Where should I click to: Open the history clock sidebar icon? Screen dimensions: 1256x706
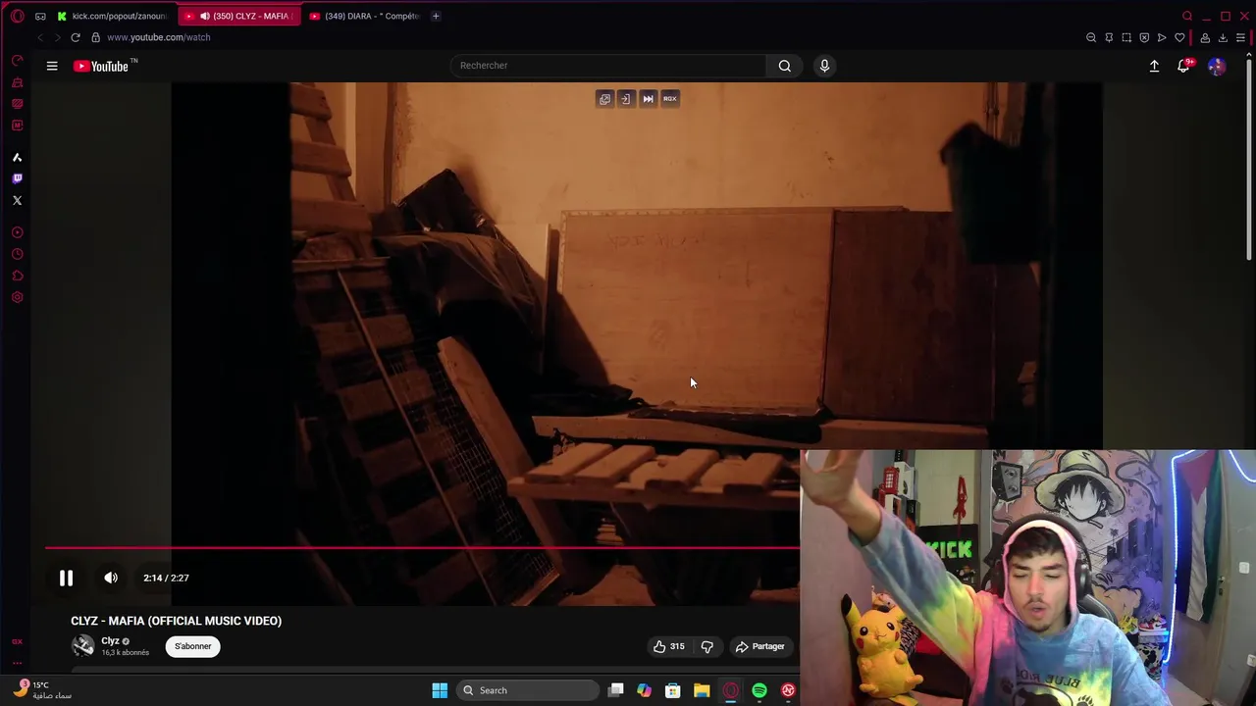(x=17, y=254)
